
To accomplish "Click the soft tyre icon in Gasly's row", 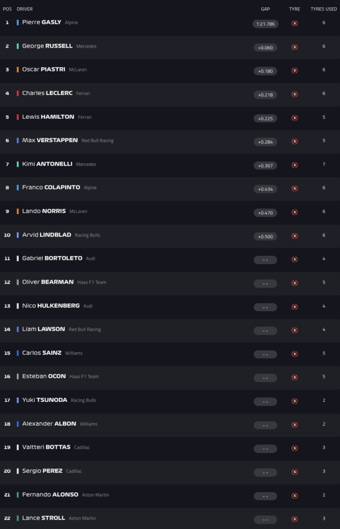I will point(295,24).
